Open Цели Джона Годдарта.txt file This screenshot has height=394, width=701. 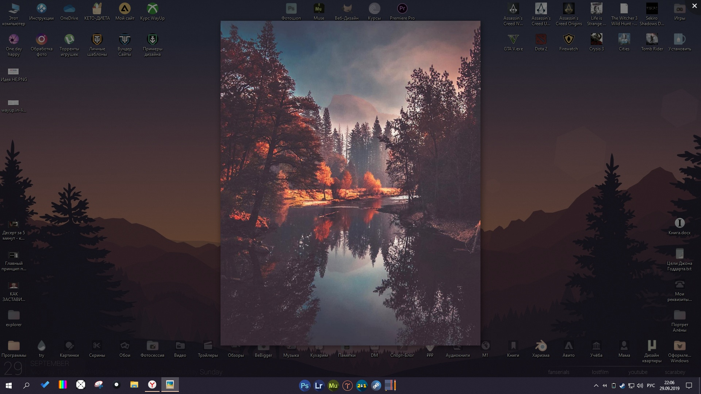coord(679,259)
